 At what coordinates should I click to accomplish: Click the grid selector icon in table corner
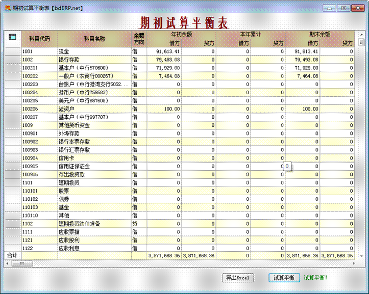tap(13, 37)
